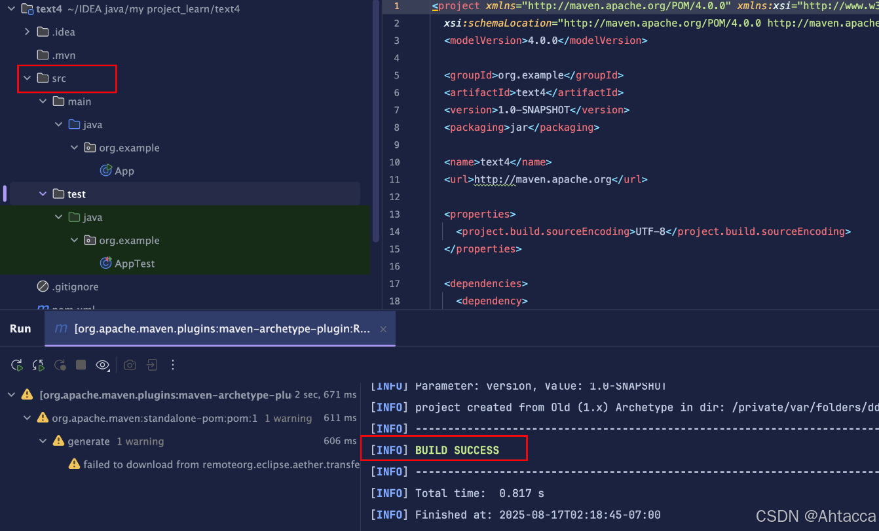Image resolution: width=879 pixels, height=531 pixels.
Task: Click the BUILD SUCCESS console line
Action: click(x=457, y=450)
